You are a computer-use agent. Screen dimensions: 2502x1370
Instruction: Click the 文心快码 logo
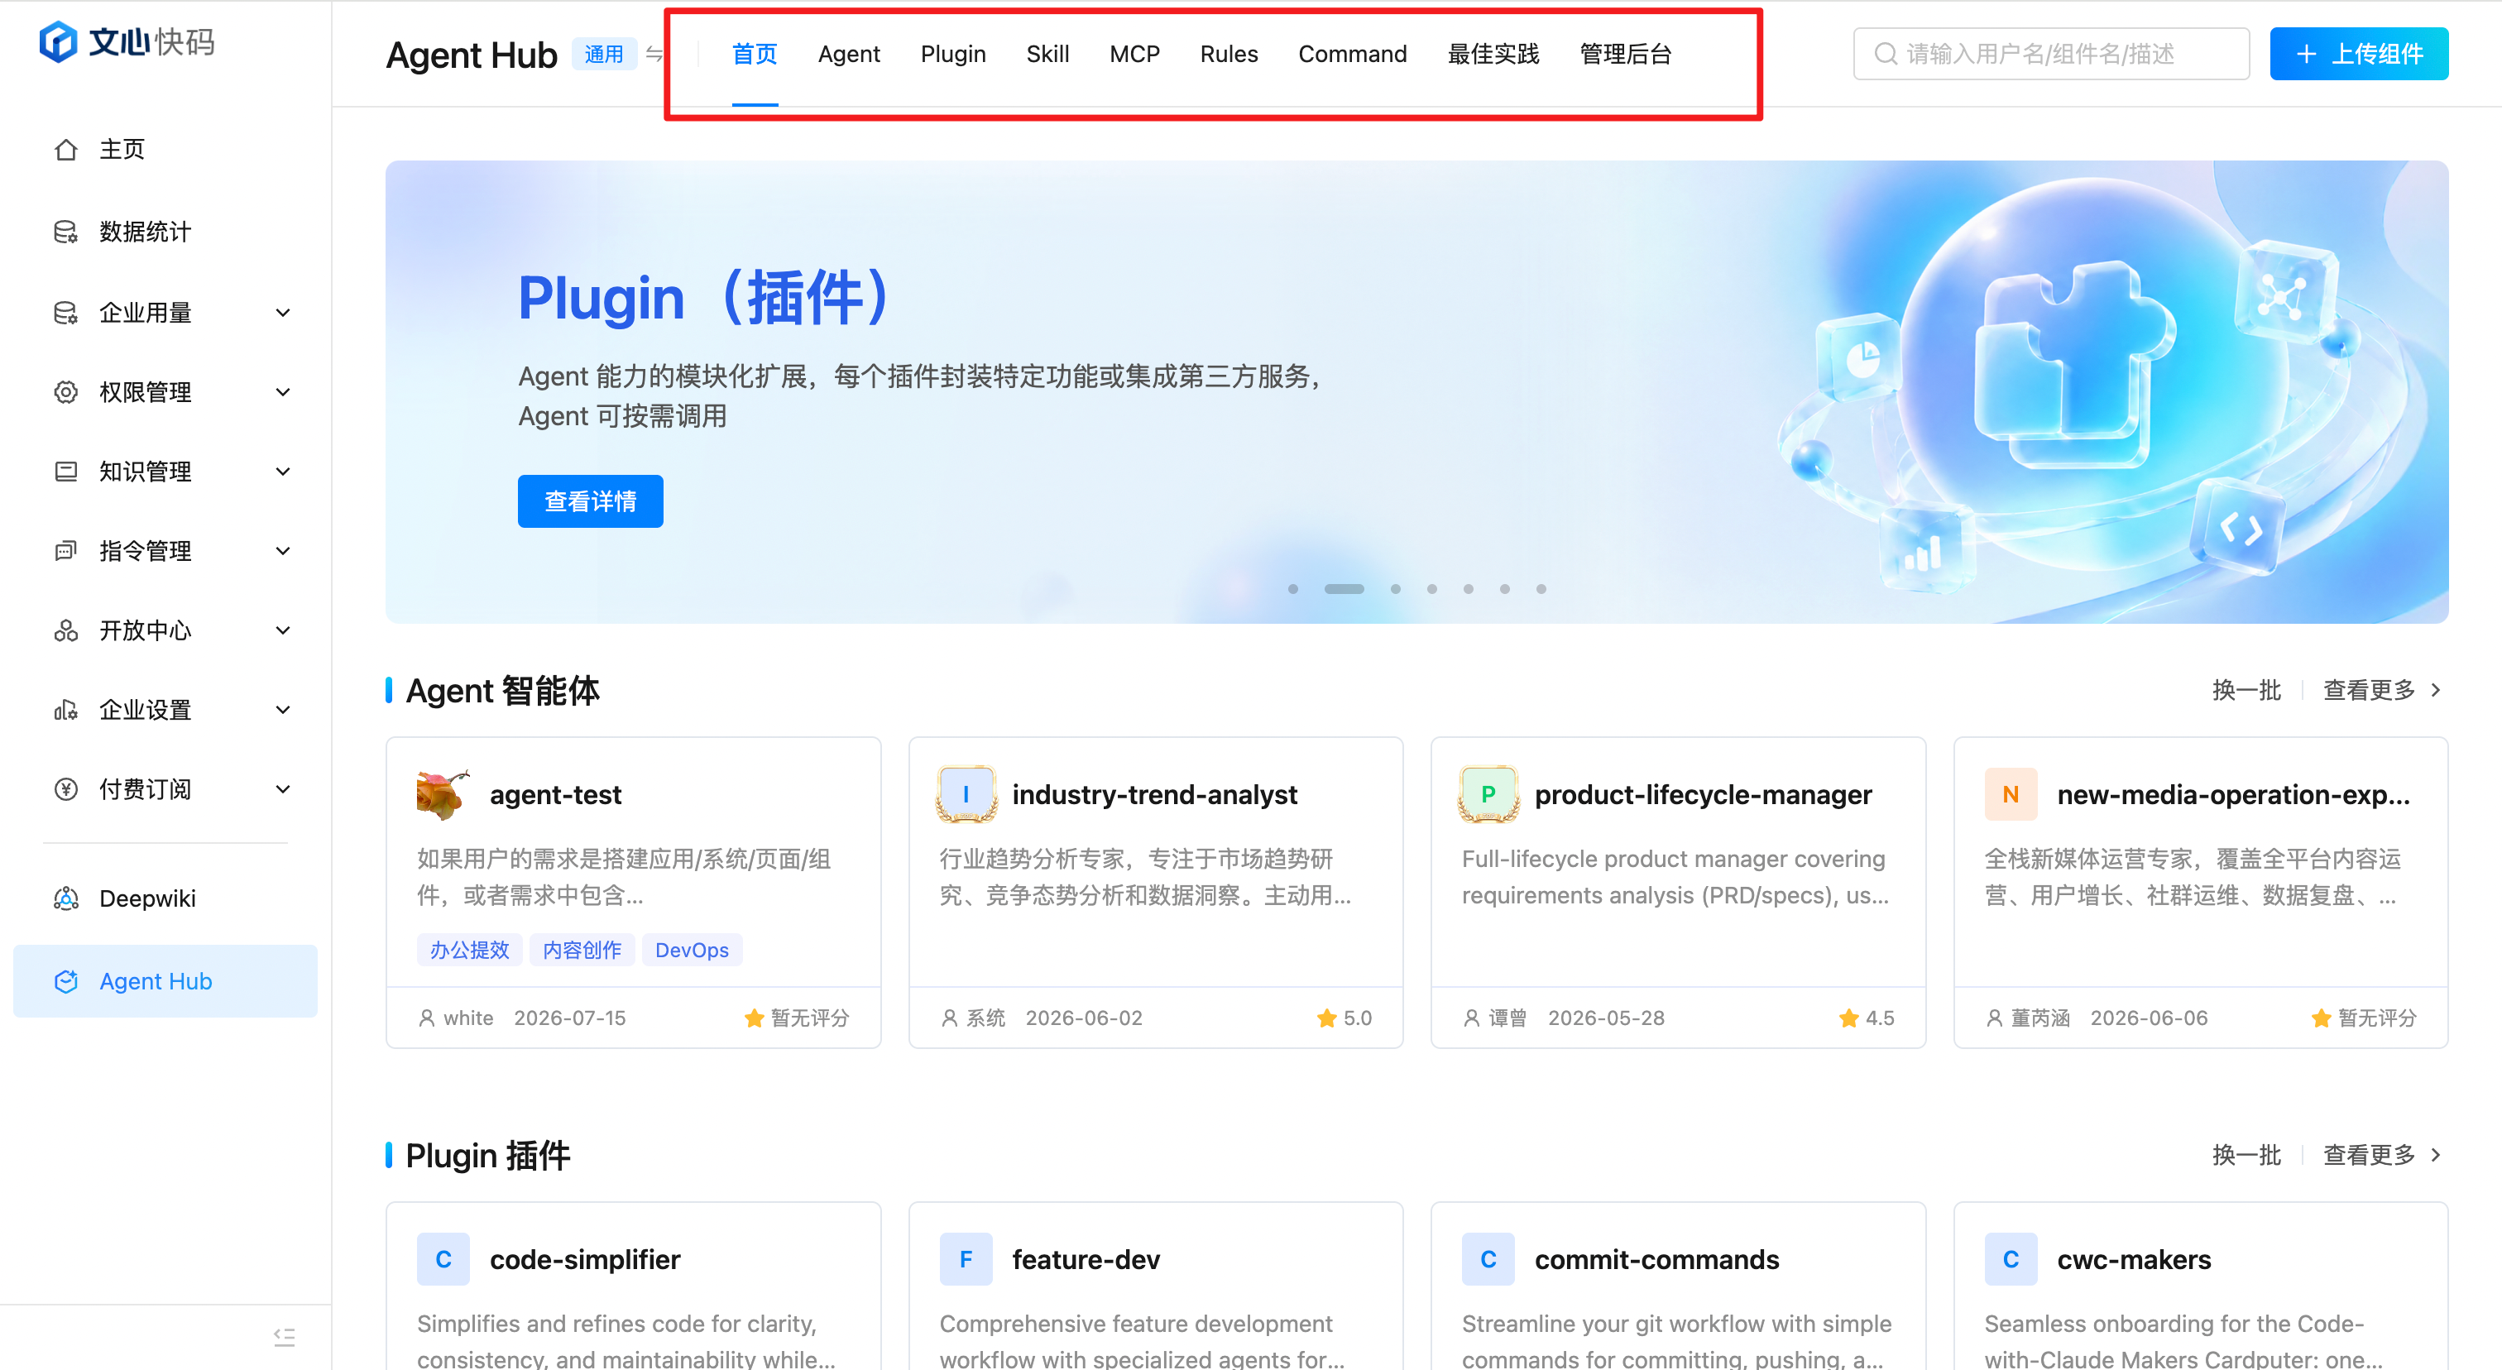pyautogui.click(x=127, y=41)
